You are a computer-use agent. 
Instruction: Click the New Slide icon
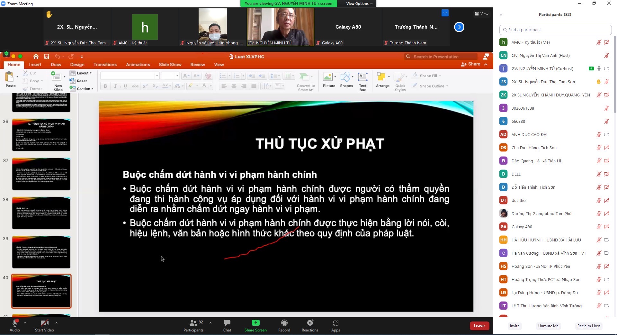coord(56,77)
